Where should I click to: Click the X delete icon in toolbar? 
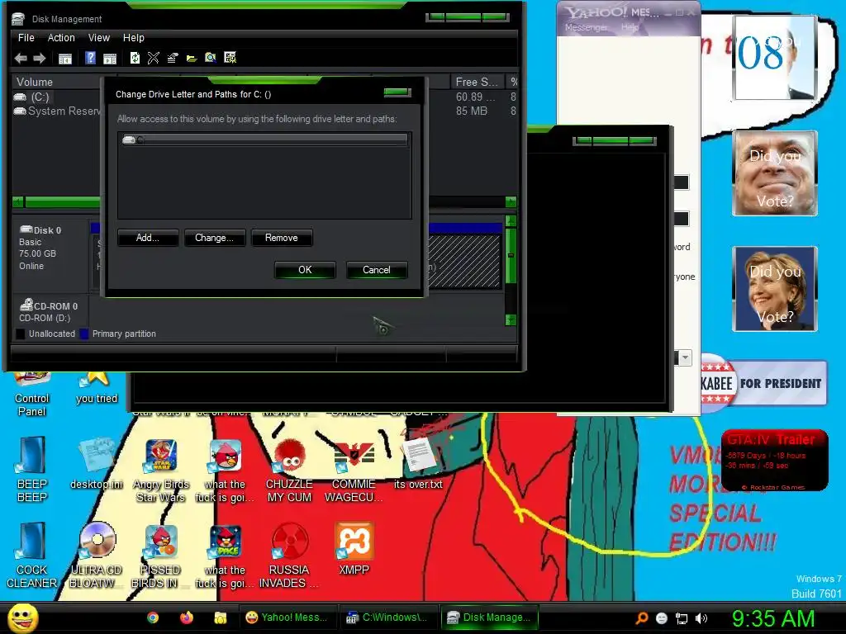click(x=154, y=58)
